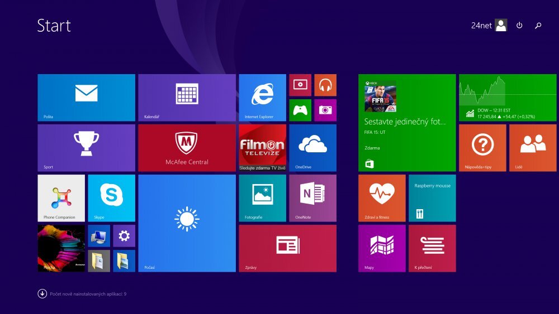This screenshot has width=559, height=314.
Task: Open the Pošta mail tile
Action: tap(86, 98)
